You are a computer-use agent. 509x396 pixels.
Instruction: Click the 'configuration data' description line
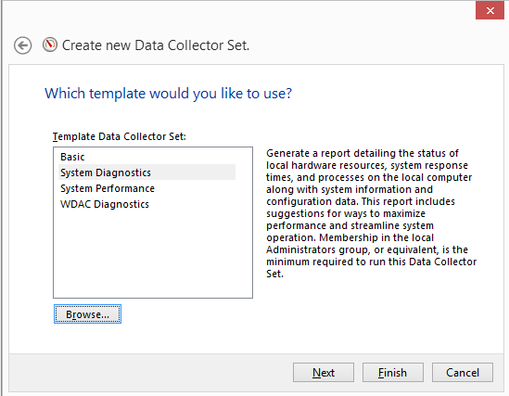click(361, 201)
